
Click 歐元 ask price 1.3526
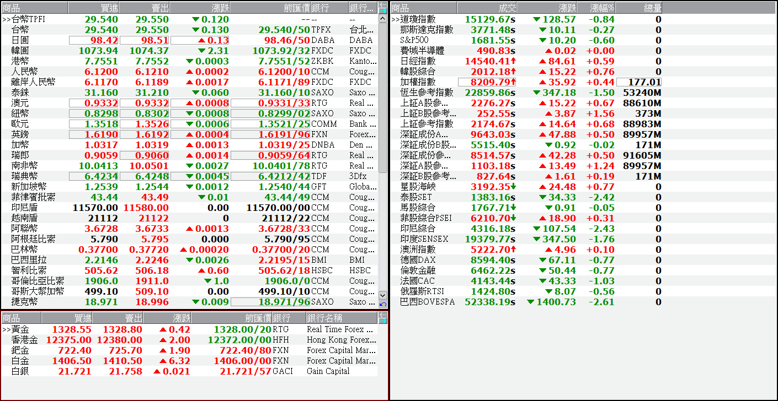[x=145, y=124]
